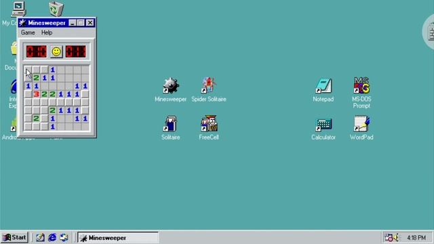Click the Start button on taskbar
The width and height of the screenshot is (434, 244).
tap(14, 237)
